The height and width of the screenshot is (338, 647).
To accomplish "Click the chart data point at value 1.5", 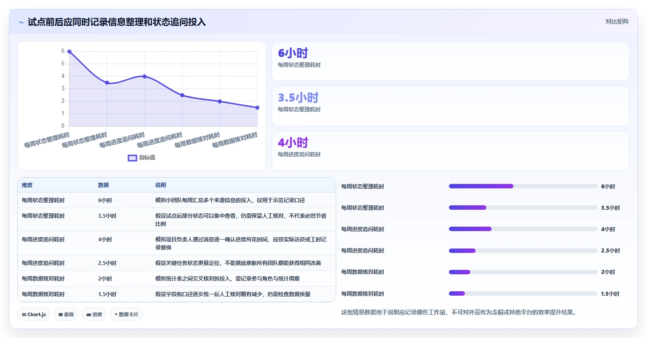I will click(x=257, y=108).
